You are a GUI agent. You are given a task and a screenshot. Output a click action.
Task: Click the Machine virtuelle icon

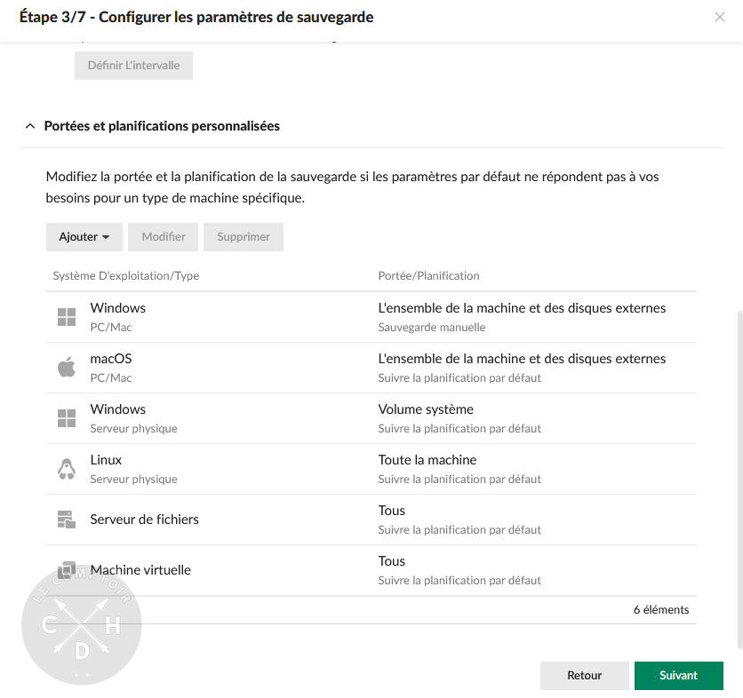[67, 569]
